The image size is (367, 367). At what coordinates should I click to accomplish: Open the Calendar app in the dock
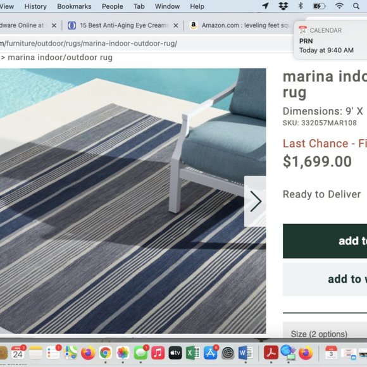[x=18, y=352]
